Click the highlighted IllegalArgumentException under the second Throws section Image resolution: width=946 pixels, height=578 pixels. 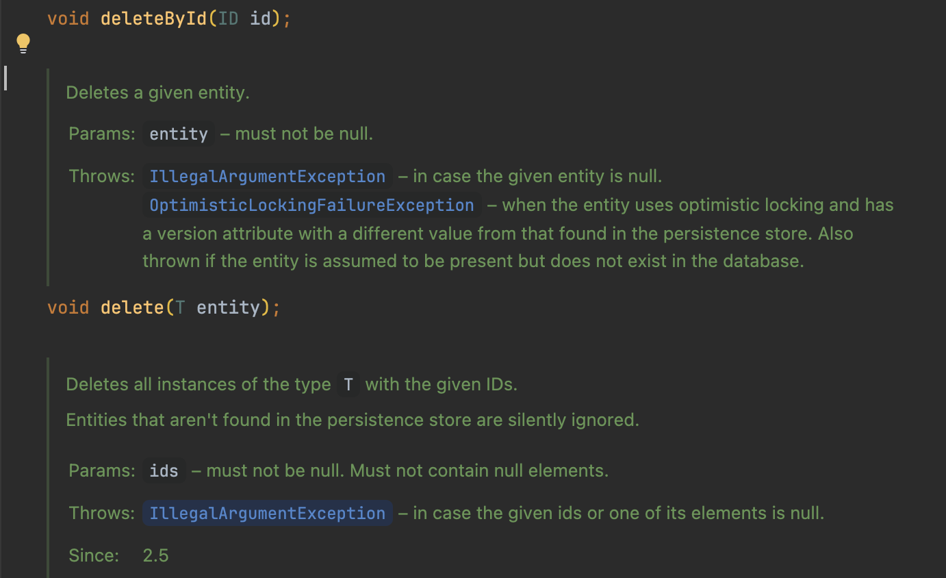(266, 513)
